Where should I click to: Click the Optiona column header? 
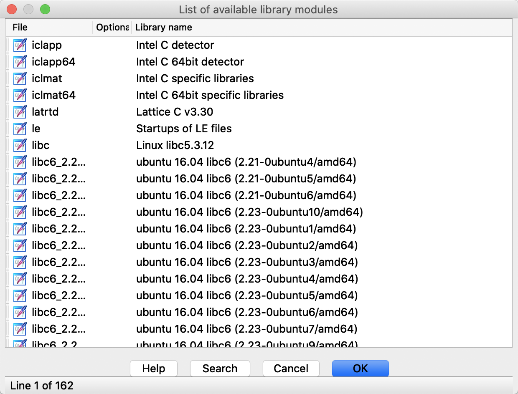click(112, 28)
